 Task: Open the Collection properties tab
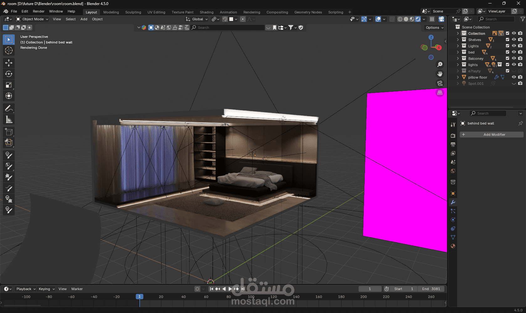pyautogui.click(x=453, y=182)
